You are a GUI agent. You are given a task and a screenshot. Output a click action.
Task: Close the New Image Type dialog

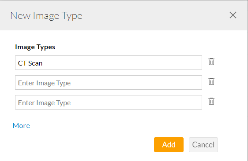point(233,15)
